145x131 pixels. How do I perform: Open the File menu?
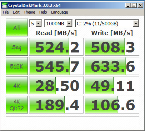pos(6,12)
